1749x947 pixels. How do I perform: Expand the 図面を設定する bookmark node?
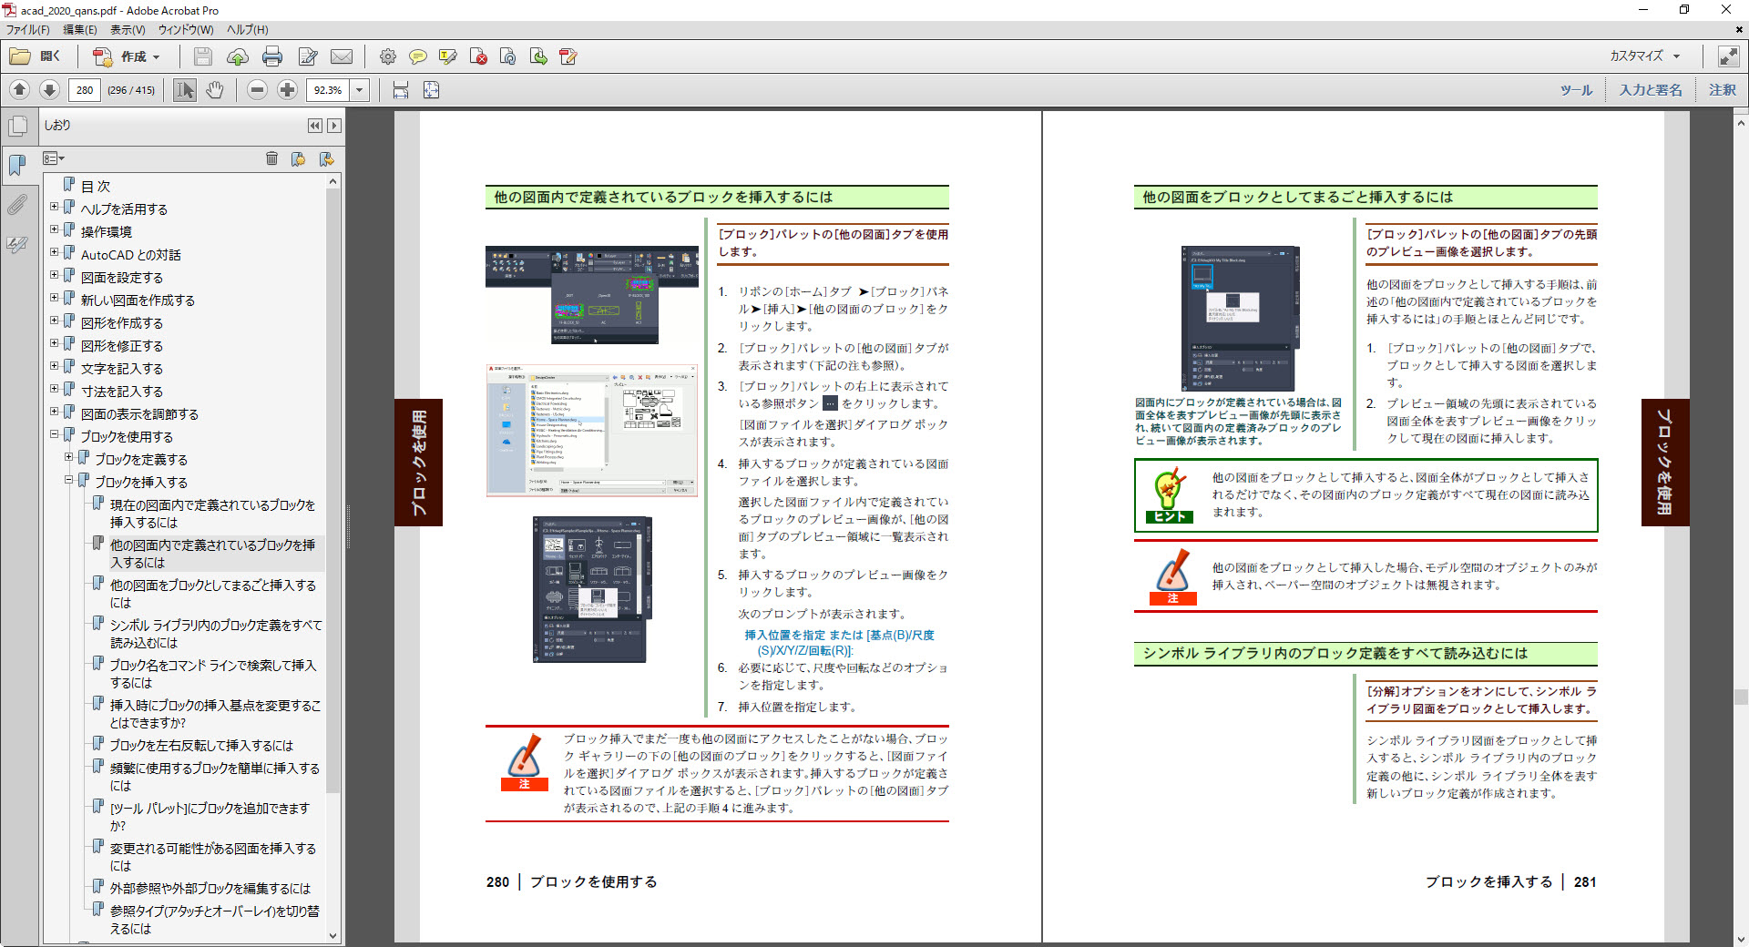pos(56,277)
